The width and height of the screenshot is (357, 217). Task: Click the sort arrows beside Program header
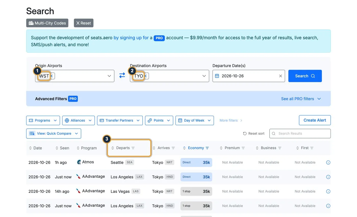78,148
